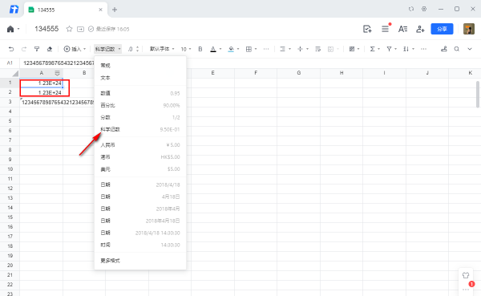
Task: Go to home icon at top left
Action: (x=10, y=29)
